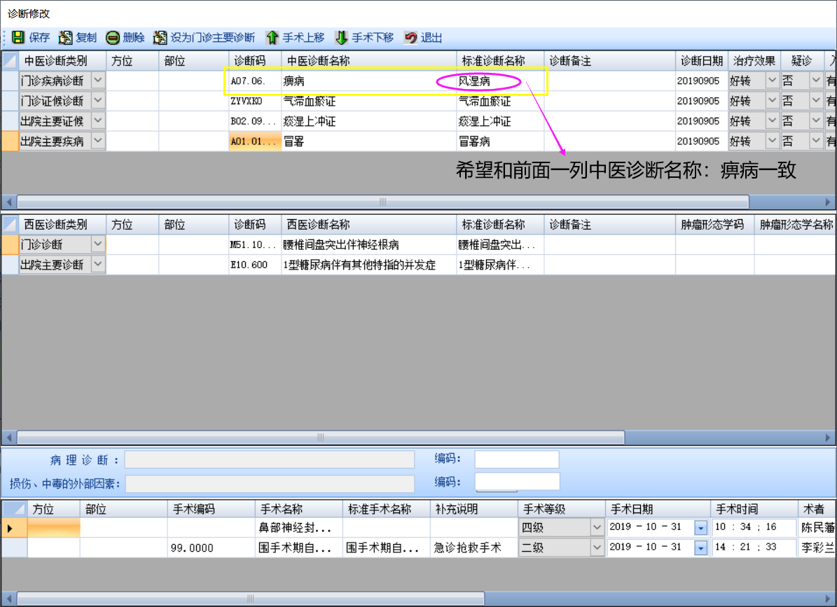
Task: Click current-row arrow in surgery grid
Action: tap(10, 528)
